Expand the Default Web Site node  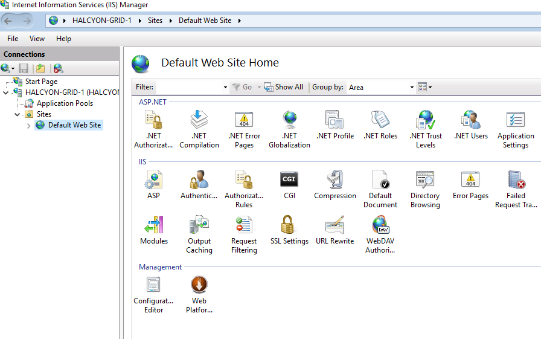click(28, 125)
